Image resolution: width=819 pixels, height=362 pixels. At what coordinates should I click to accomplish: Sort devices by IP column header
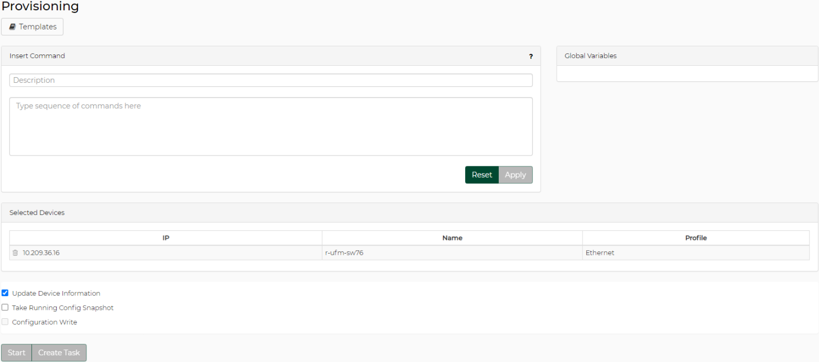(x=166, y=238)
